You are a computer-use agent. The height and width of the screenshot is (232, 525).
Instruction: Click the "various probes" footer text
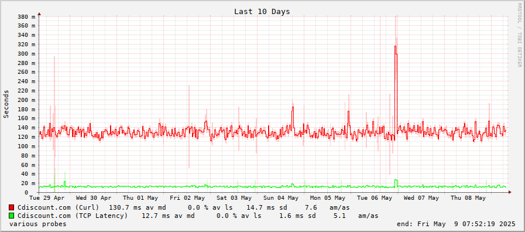[x=38, y=224]
